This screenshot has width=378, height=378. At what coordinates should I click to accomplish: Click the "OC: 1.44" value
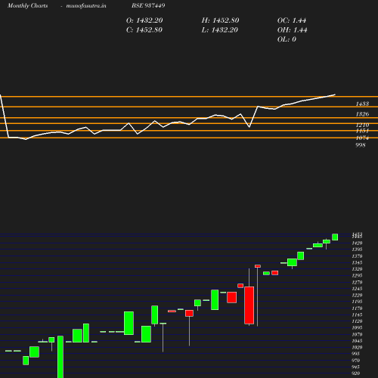[x=292, y=20]
